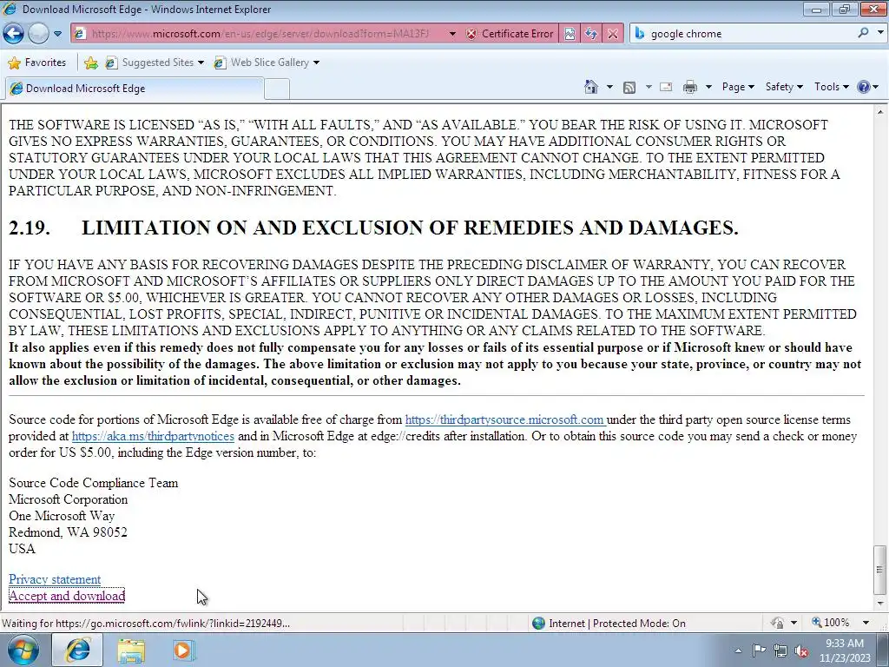Image resolution: width=889 pixels, height=667 pixels.
Task: Follow the aka.ms/thirdpartynotices link
Action: click(153, 436)
